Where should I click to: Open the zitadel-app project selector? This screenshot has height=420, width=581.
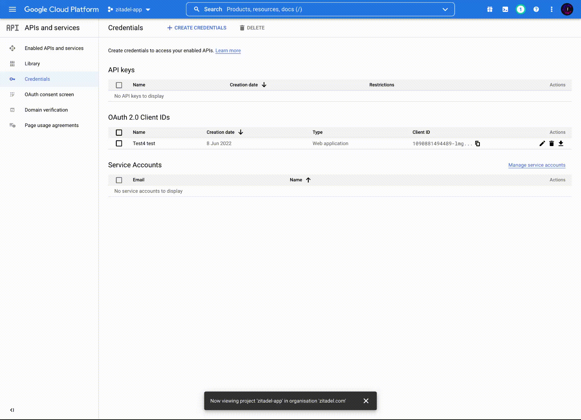[x=129, y=10]
